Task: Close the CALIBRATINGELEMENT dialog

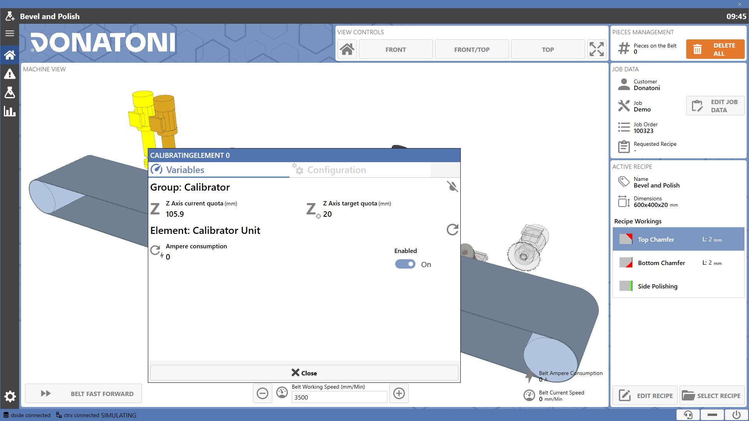Action: (304, 373)
